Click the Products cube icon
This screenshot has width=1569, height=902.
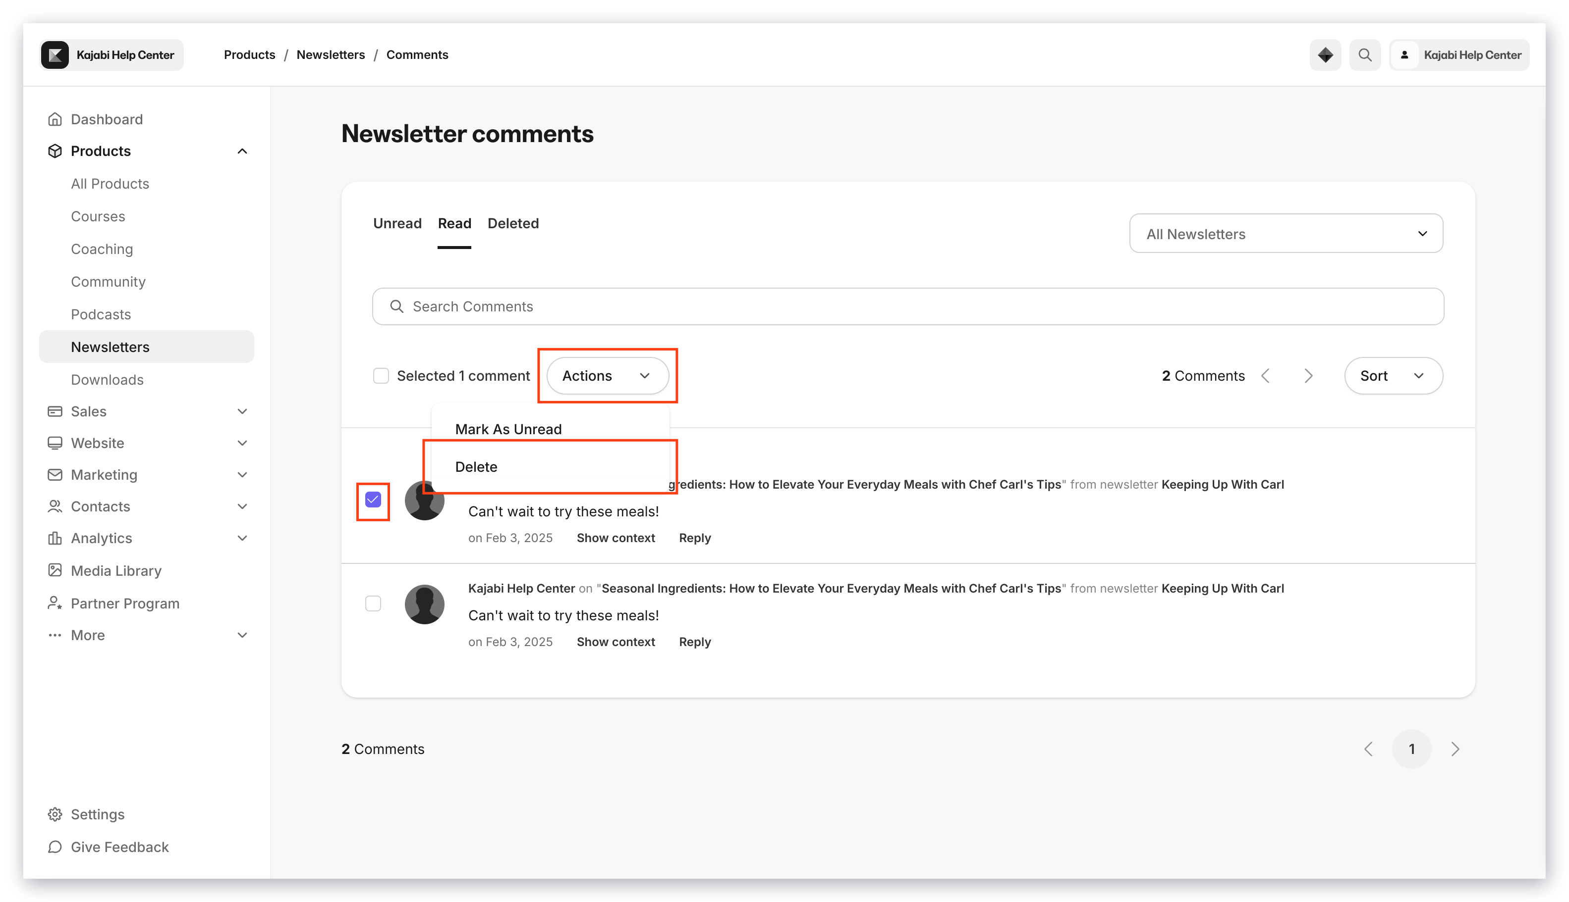tap(55, 150)
